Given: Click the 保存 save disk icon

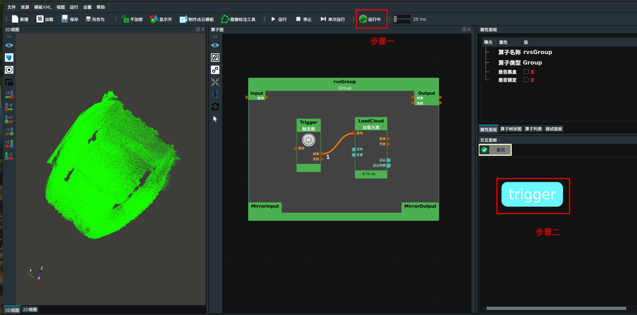Looking at the screenshot, I should point(65,19).
